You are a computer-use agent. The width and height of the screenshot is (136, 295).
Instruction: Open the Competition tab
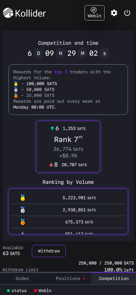point(114,278)
